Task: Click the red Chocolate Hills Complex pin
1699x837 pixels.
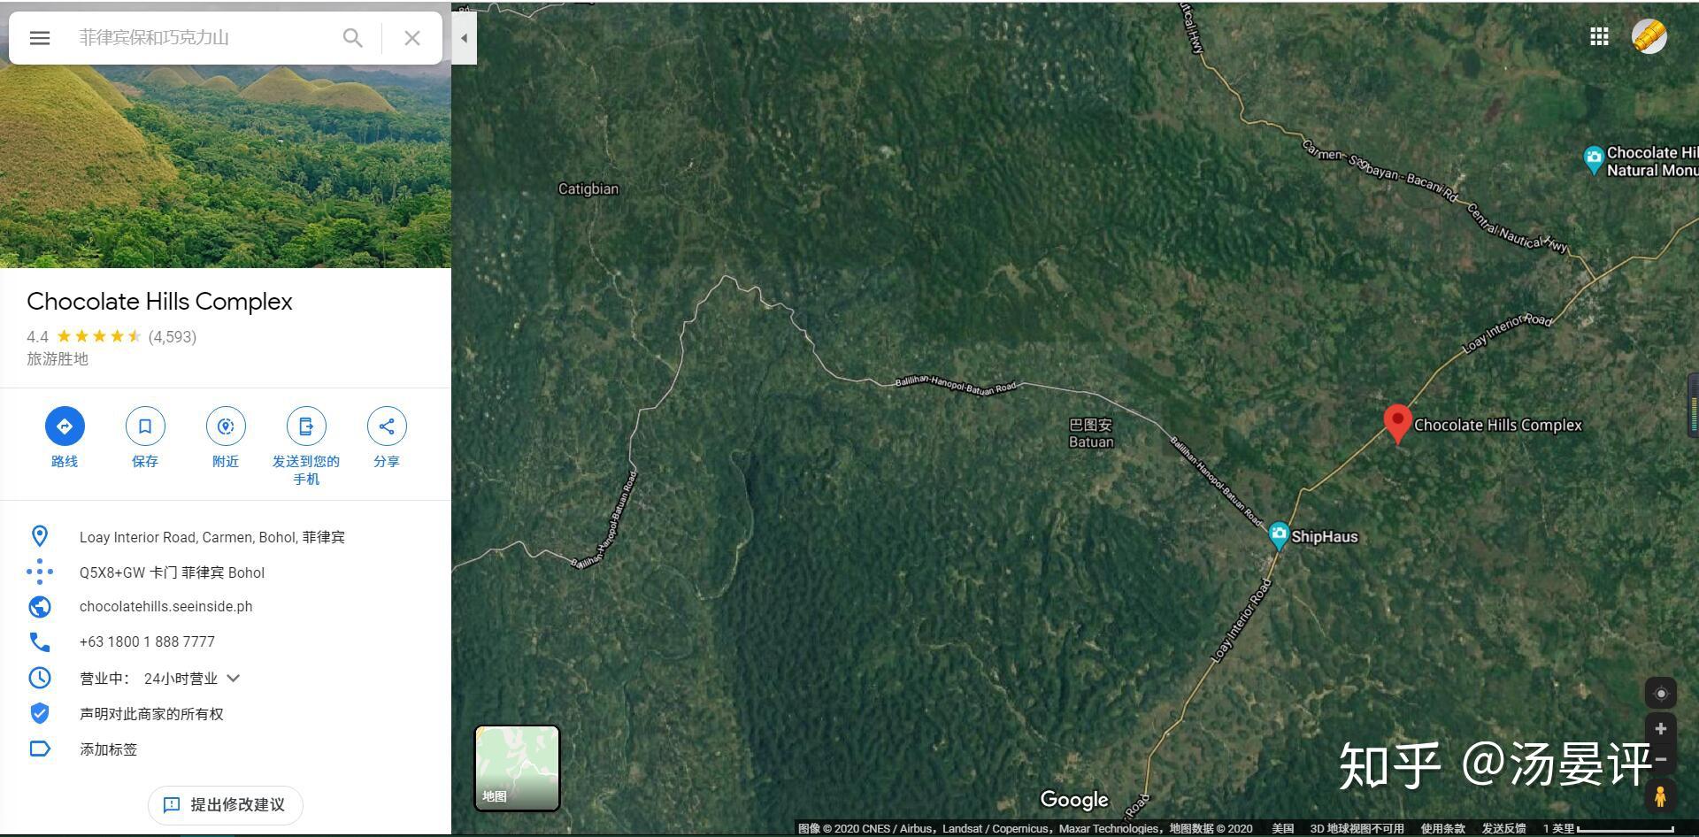Action: pos(1397,424)
